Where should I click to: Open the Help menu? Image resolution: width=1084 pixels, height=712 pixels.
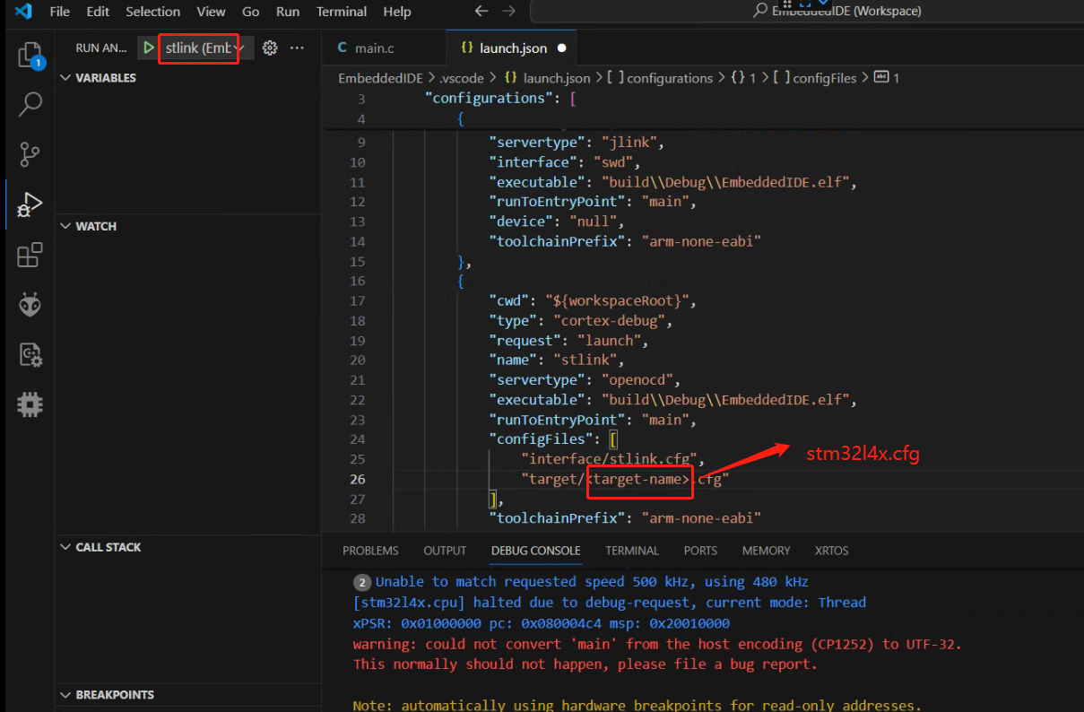(x=397, y=12)
